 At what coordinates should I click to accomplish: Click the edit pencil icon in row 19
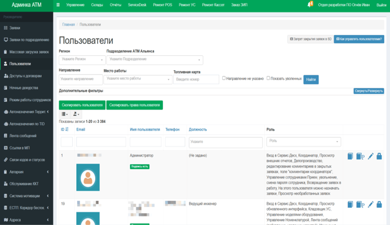371,204
